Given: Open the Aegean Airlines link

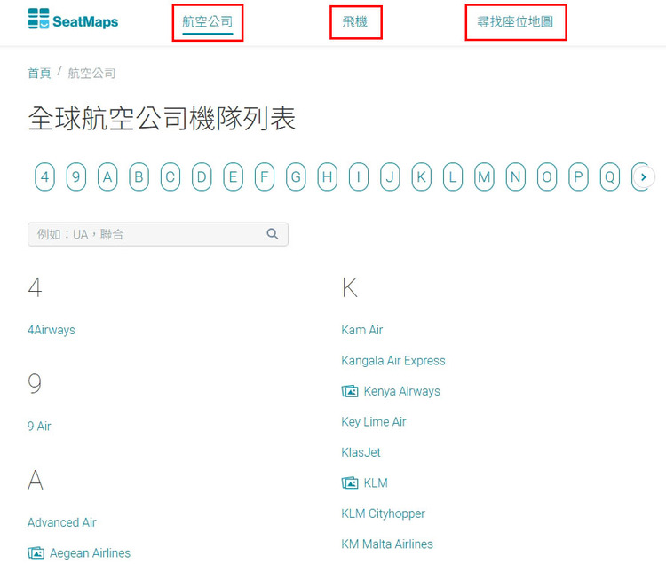Looking at the screenshot, I should [90, 553].
